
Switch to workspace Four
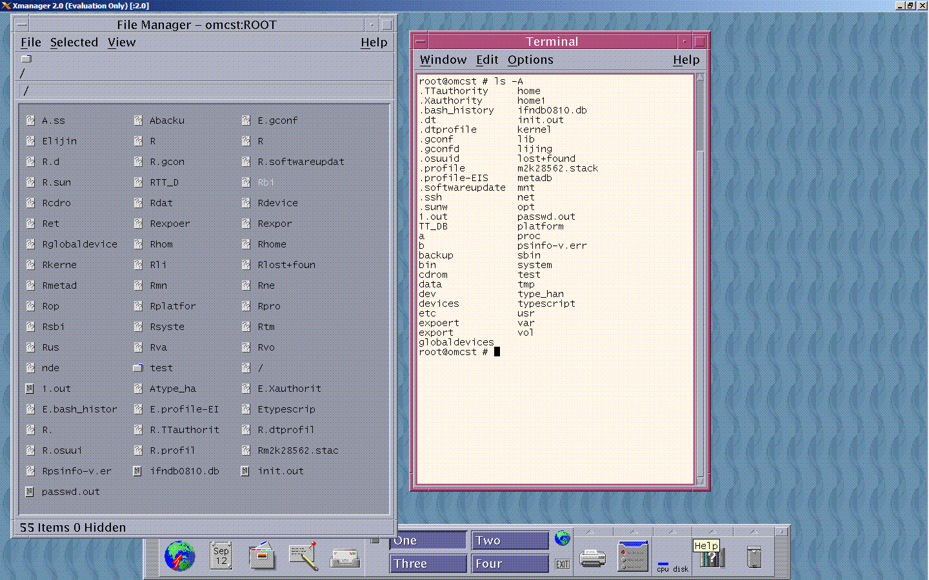pyautogui.click(x=510, y=563)
